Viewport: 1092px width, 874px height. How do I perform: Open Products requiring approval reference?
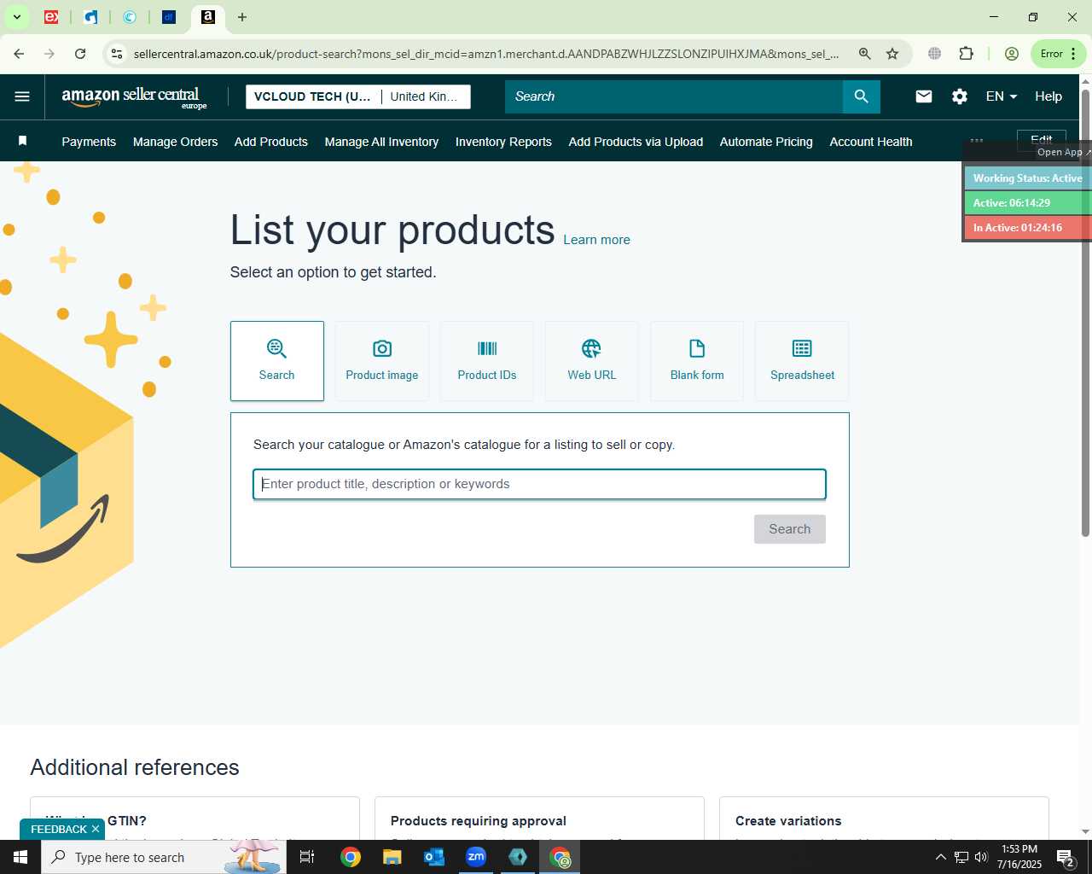point(479,821)
